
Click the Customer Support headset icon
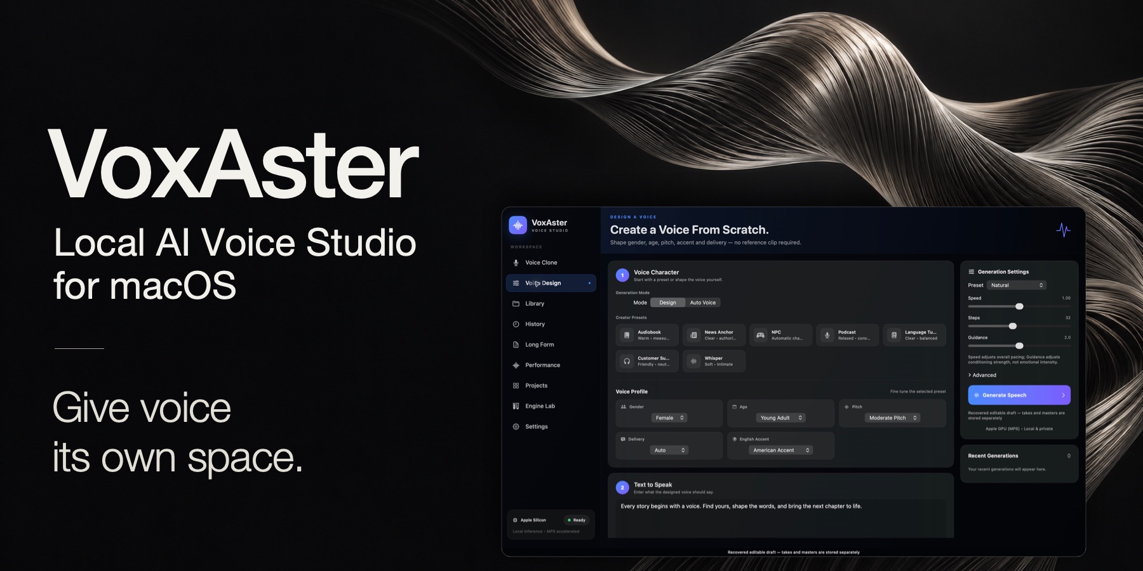[x=627, y=361]
